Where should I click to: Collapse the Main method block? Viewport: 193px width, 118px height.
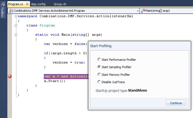click(x=16, y=35)
